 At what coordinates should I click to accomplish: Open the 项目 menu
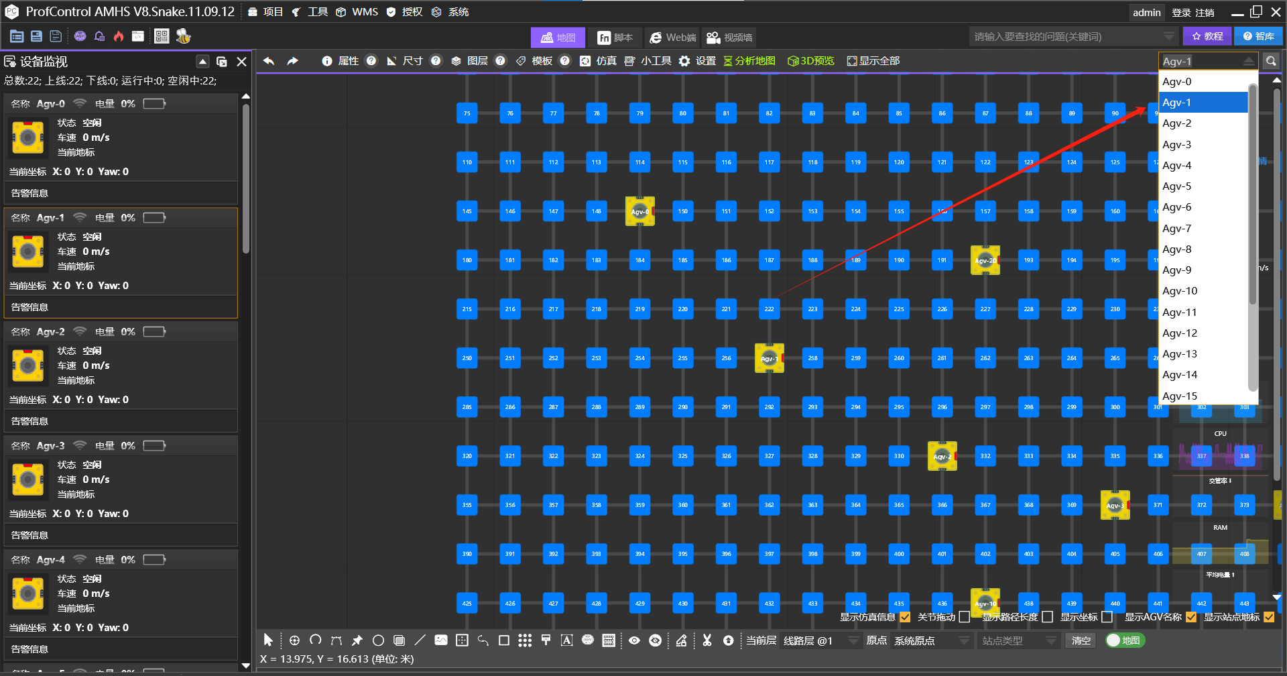(266, 12)
